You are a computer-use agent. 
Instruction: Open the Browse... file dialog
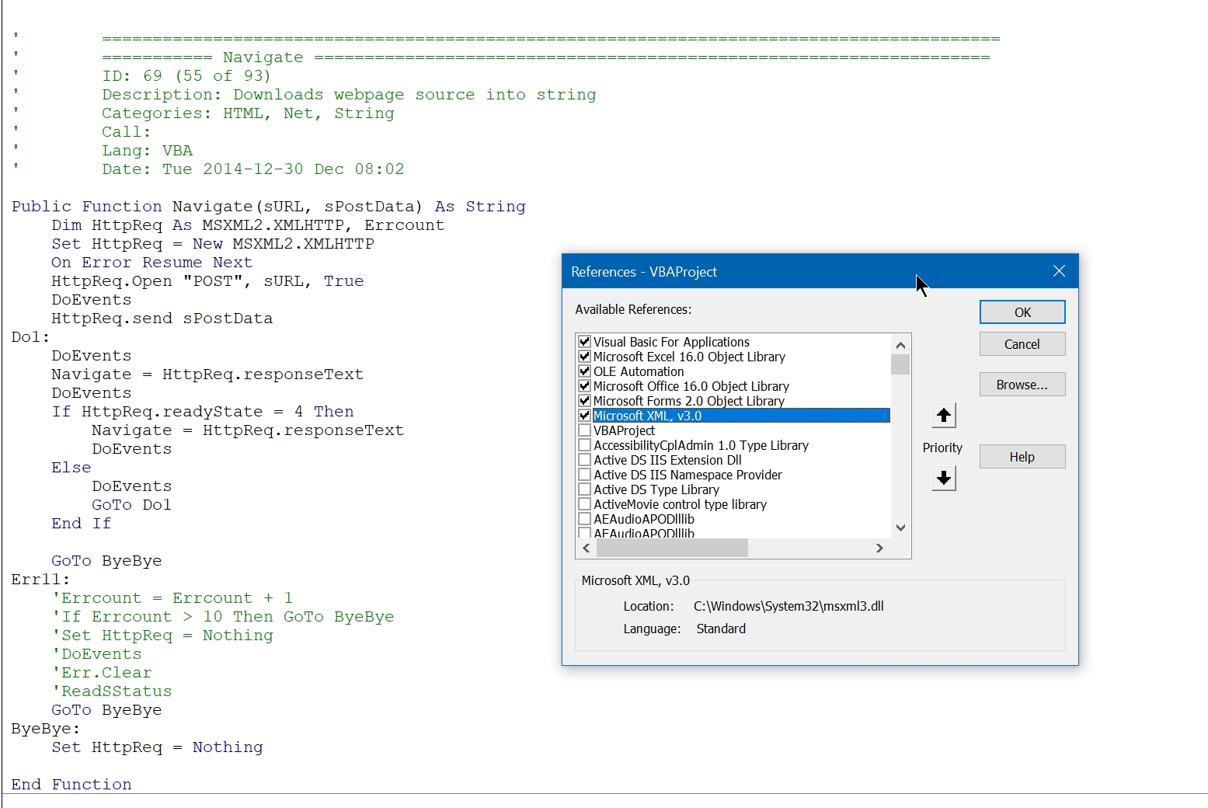(x=1022, y=385)
